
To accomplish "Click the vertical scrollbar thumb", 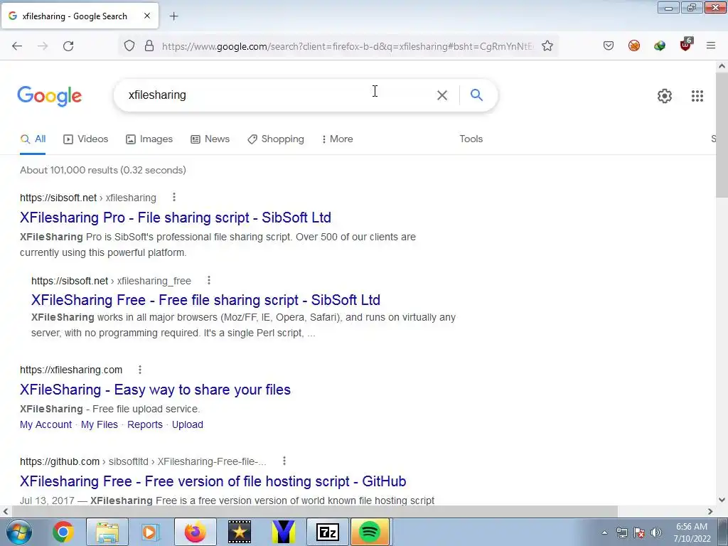I will 722,134.
